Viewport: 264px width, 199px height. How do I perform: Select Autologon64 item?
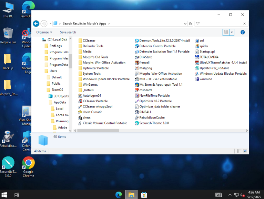90,96
